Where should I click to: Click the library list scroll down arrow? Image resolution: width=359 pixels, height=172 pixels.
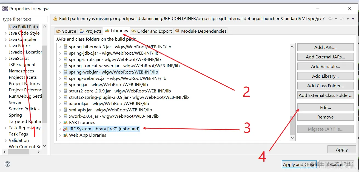292,138
